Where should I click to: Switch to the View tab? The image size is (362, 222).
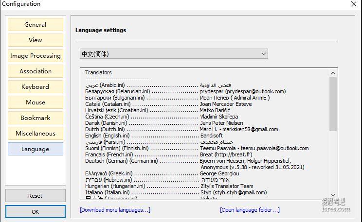[x=36, y=40]
